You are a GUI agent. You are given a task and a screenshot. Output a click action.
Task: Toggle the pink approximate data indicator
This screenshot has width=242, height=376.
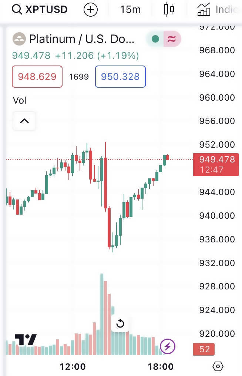pos(172,39)
